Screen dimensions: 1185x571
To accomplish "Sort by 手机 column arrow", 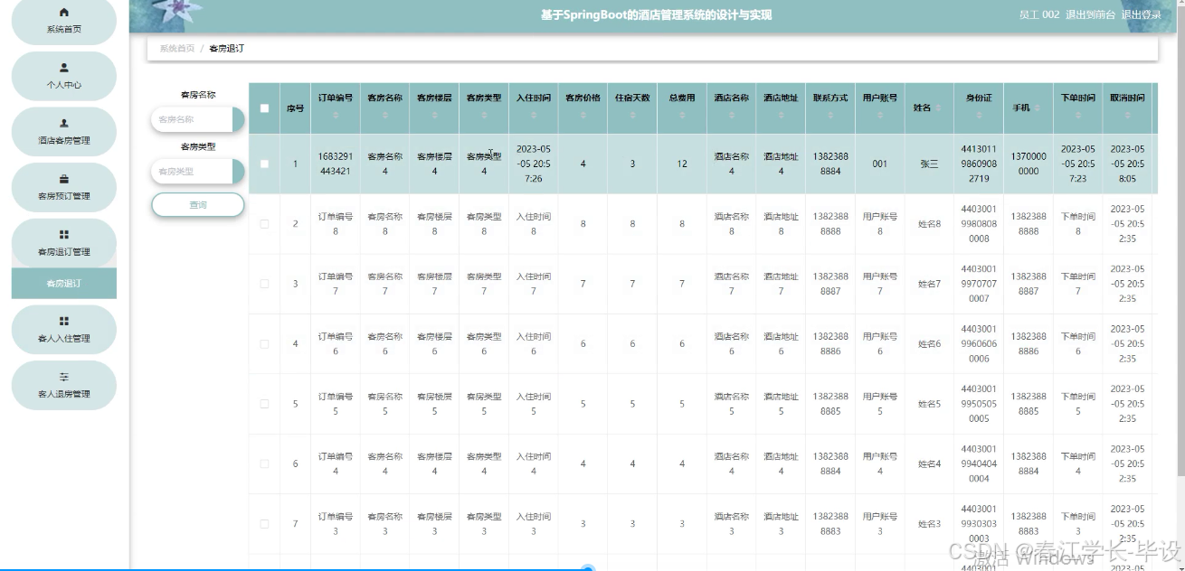I will [1038, 108].
